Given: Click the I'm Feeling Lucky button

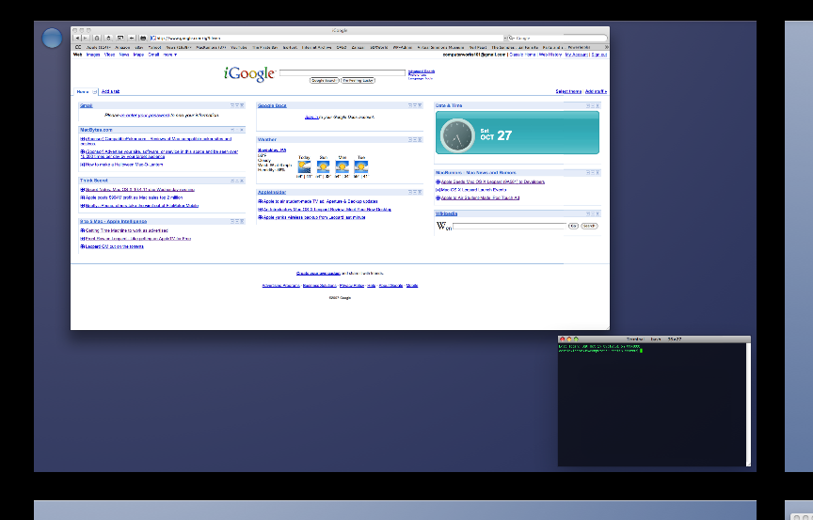Looking at the screenshot, I should coord(358,80).
